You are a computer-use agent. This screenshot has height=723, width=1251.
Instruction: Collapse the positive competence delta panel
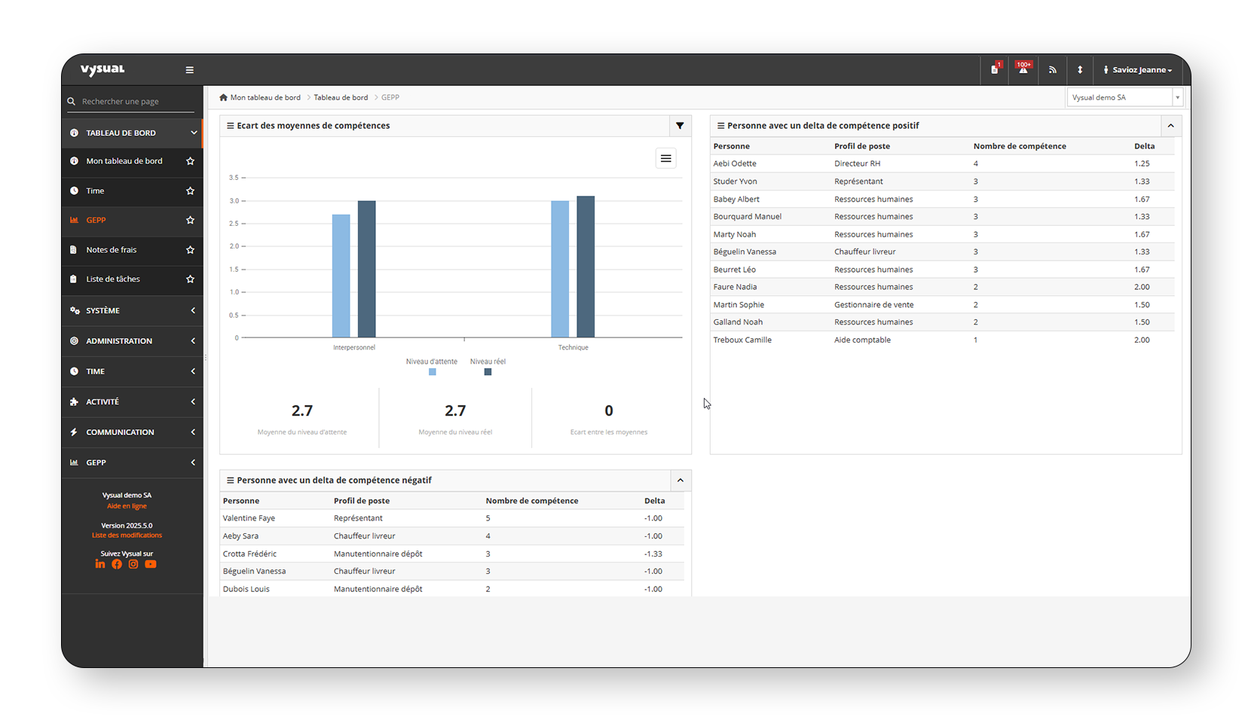click(1170, 126)
